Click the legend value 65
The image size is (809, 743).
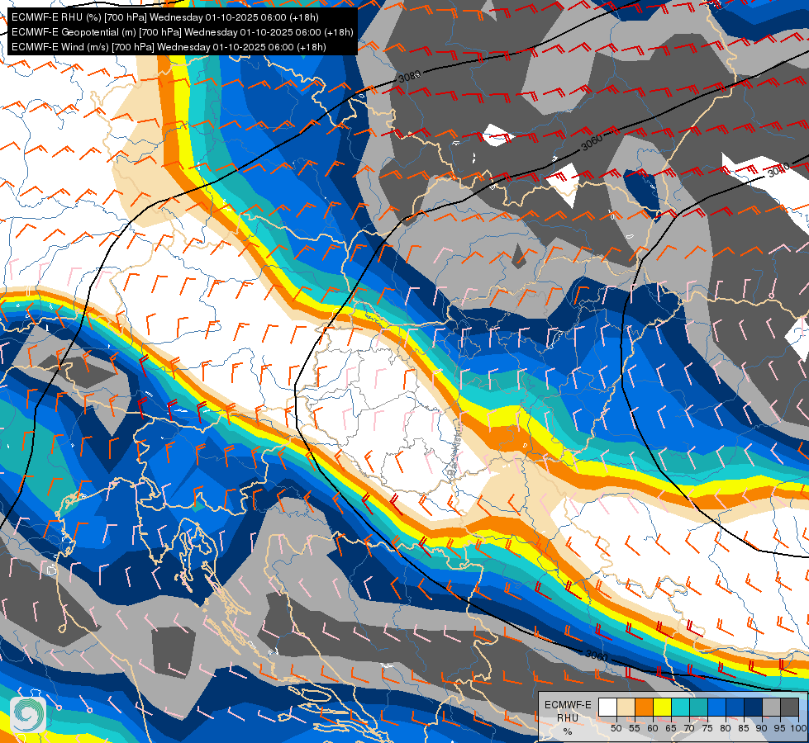pyautogui.click(x=671, y=728)
